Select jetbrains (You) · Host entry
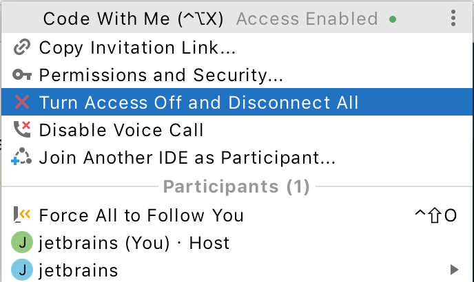Screen dimensions: 474x282 [134, 242]
